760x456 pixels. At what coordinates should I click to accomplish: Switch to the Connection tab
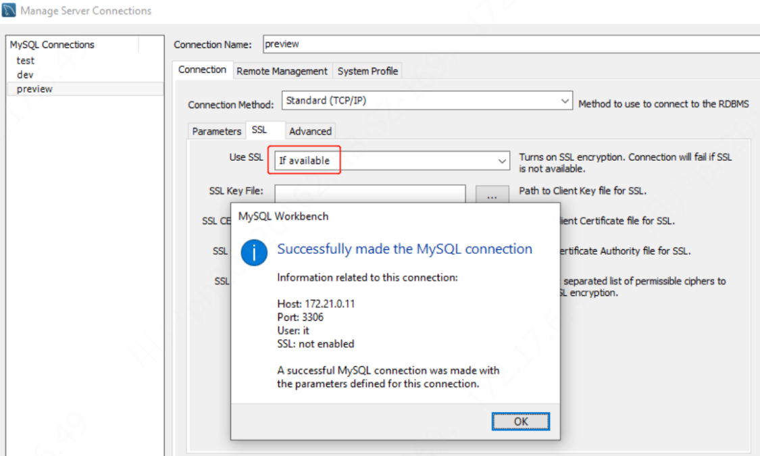[202, 70]
